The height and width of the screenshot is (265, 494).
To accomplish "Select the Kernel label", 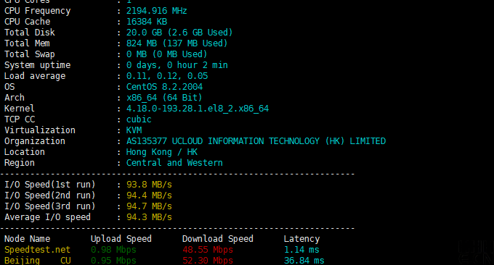I will [20, 109].
